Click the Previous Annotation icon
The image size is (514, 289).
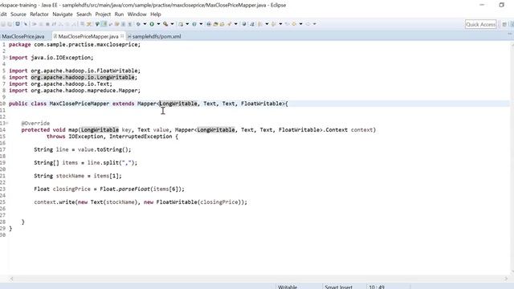click(273, 24)
